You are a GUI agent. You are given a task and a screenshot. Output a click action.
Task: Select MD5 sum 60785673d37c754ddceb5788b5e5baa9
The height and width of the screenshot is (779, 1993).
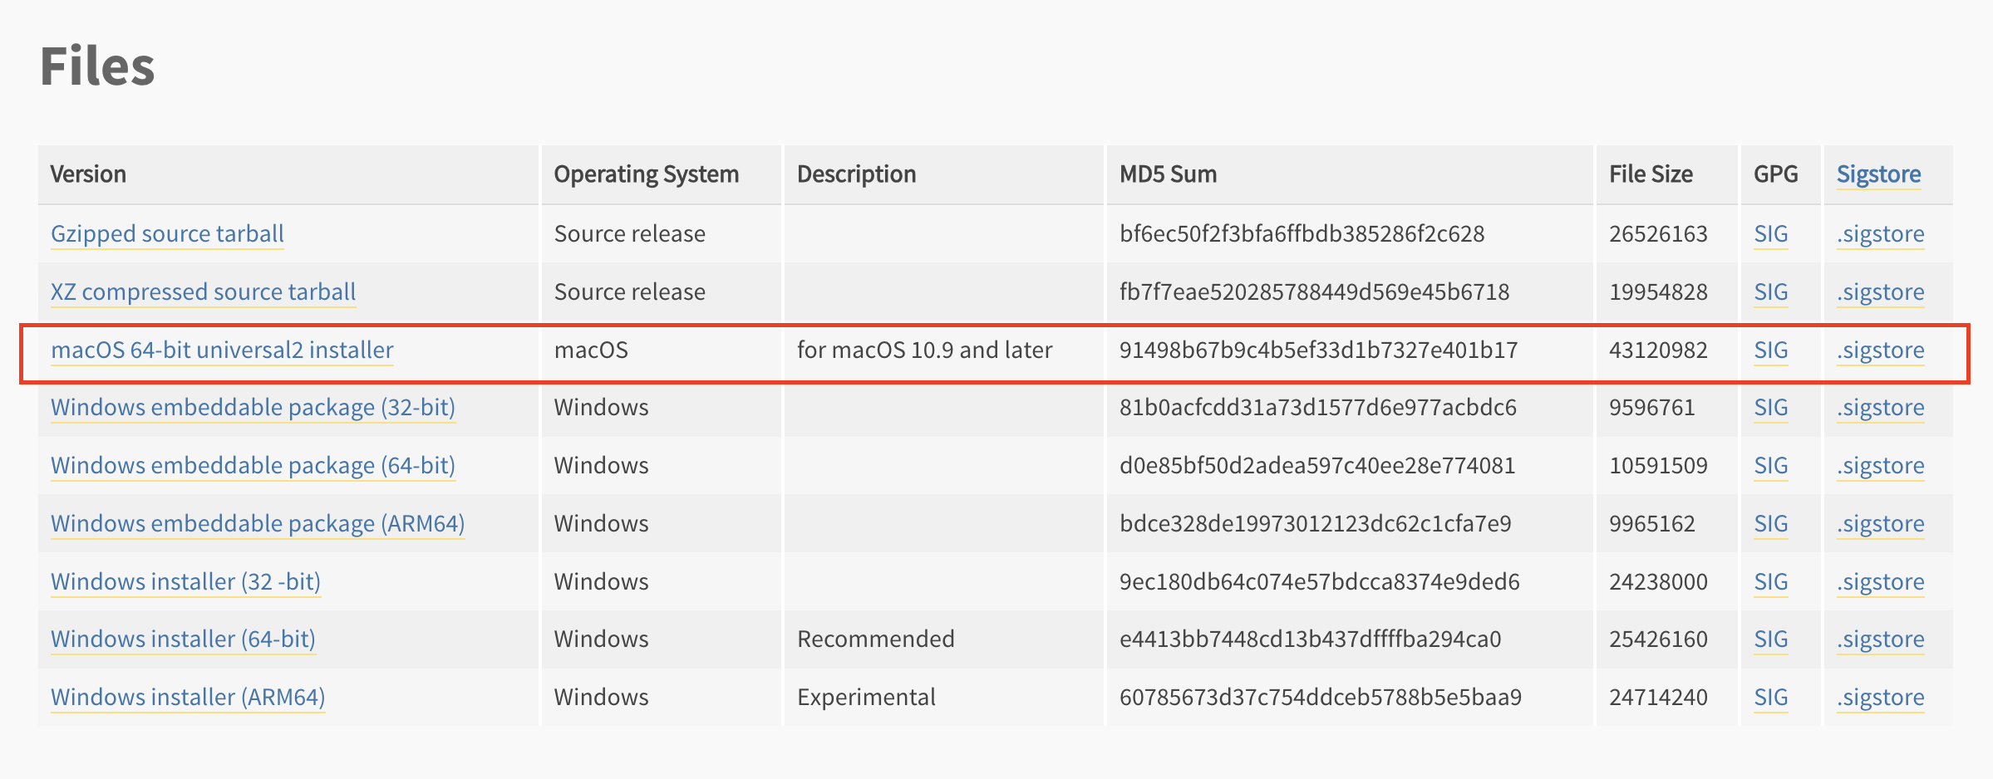[x=1321, y=698]
